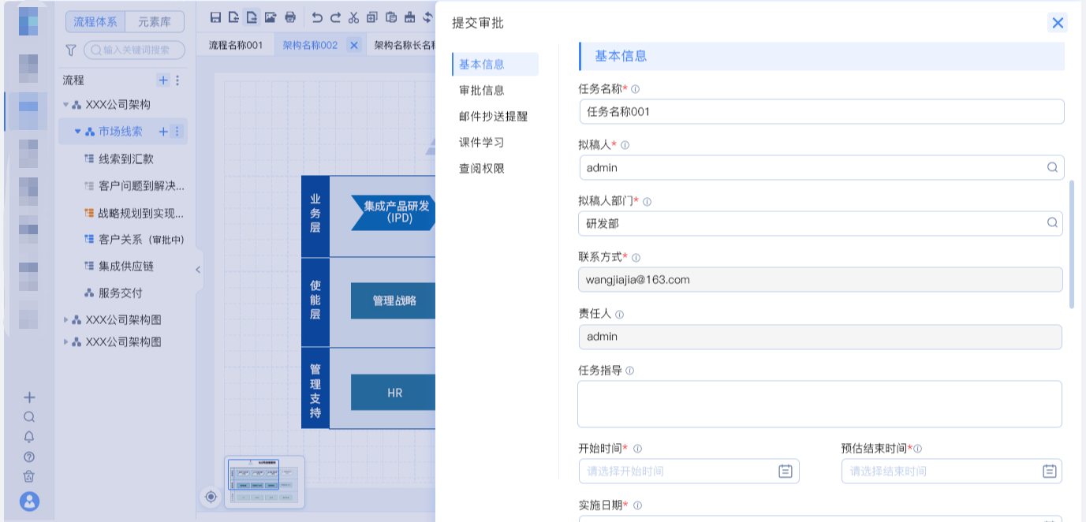The height and width of the screenshot is (522, 1086).
Task: Click the save icon in the toolbar
Action: pyautogui.click(x=215, y=17)
